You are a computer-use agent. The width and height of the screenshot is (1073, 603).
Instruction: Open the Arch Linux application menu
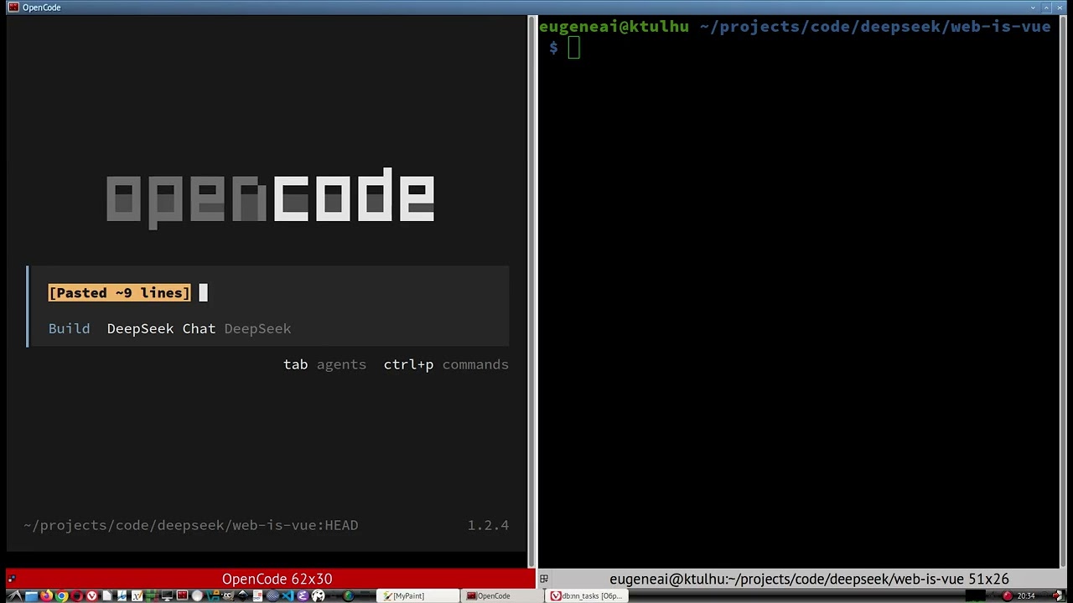pos(15,596)
